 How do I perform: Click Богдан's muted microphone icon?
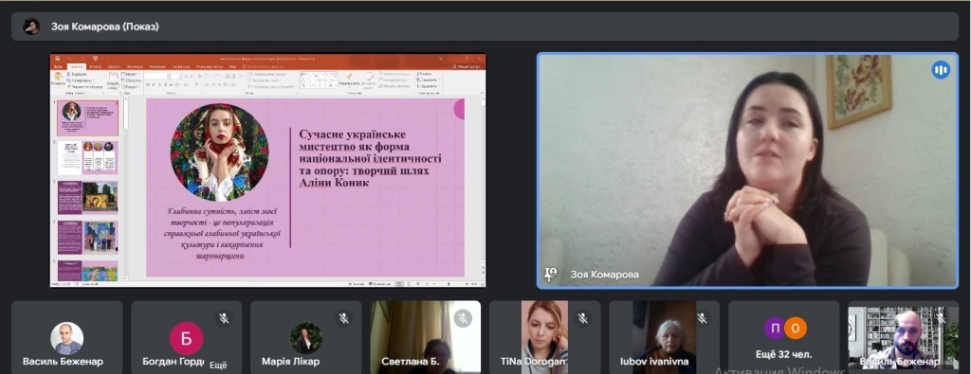224,318
